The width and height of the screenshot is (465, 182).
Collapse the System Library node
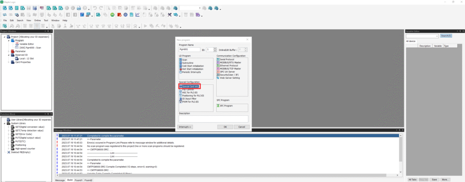(x=5, y=123)
